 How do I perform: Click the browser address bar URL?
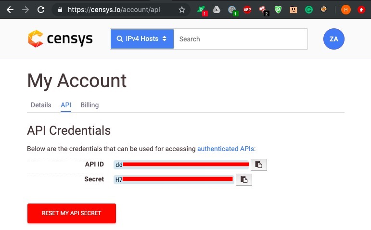point(114,10)
